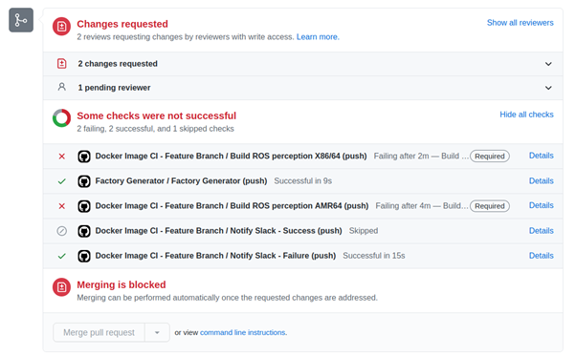The width and height of the screenshot is (576, 356).
Task: Click the Successful in 15s status text
Action: [374, 256]
